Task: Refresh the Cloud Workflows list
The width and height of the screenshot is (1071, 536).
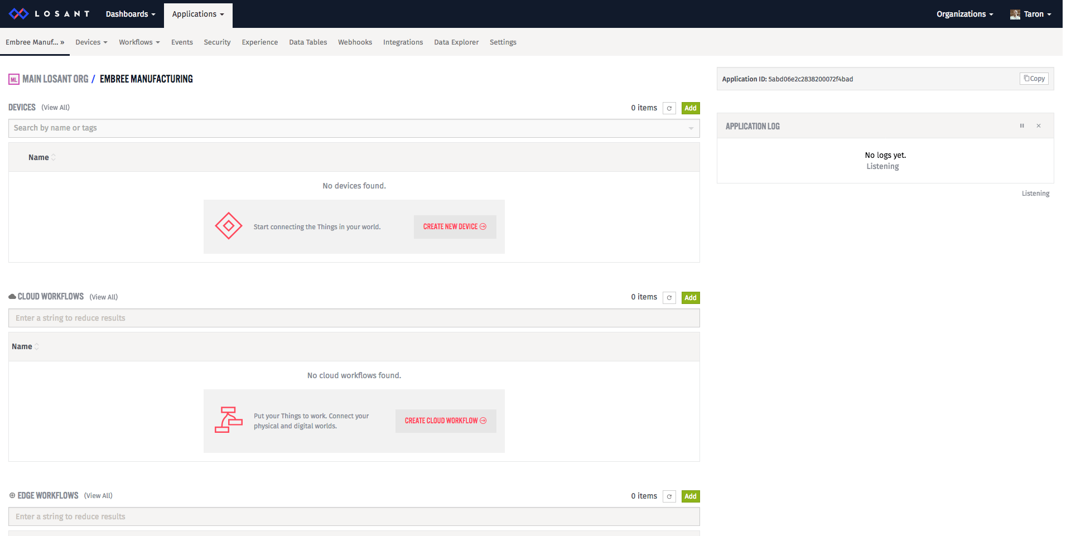Action: (669, 298)
